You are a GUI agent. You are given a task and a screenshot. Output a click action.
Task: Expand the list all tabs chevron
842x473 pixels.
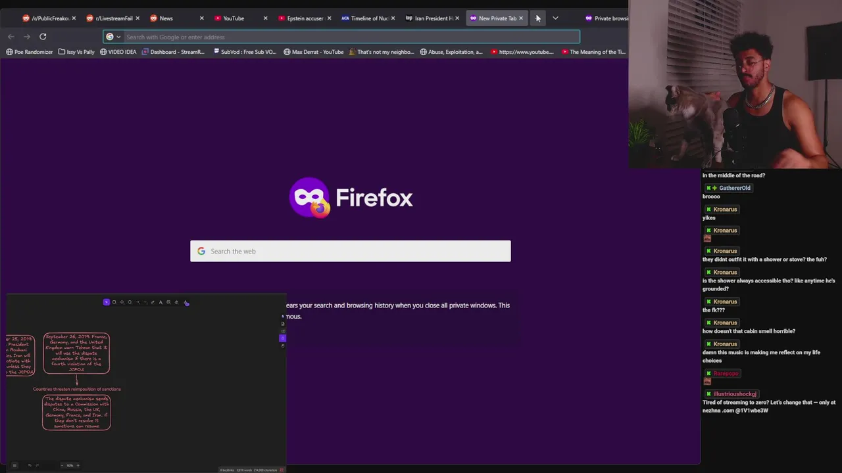tap(555, 18)
